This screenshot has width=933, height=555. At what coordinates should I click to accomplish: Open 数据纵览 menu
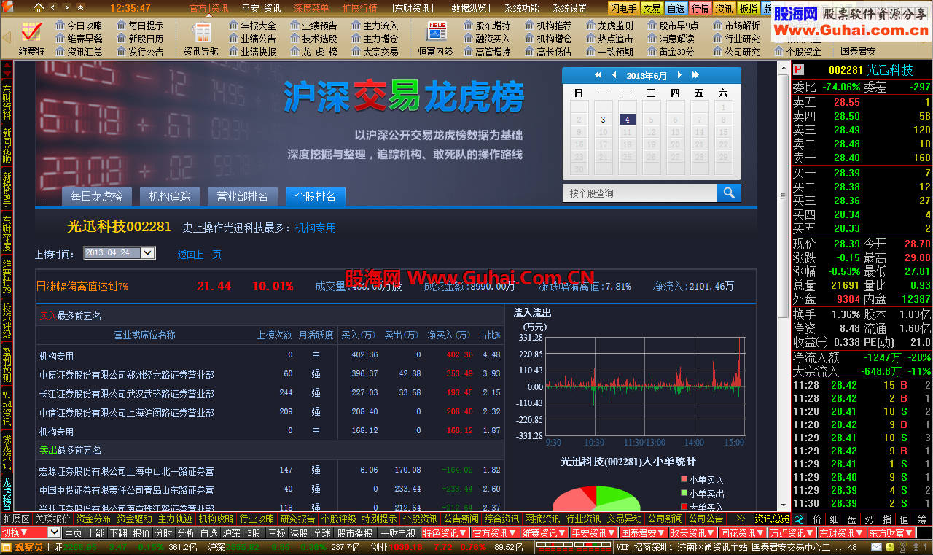(469, 8)
